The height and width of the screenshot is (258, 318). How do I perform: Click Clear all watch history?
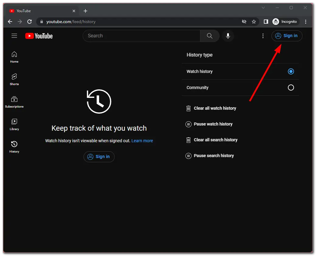pos(211,108)
